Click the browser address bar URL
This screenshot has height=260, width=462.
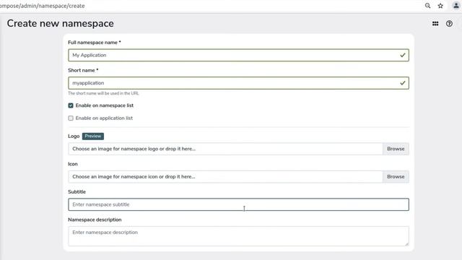click(x=42, y=6)
